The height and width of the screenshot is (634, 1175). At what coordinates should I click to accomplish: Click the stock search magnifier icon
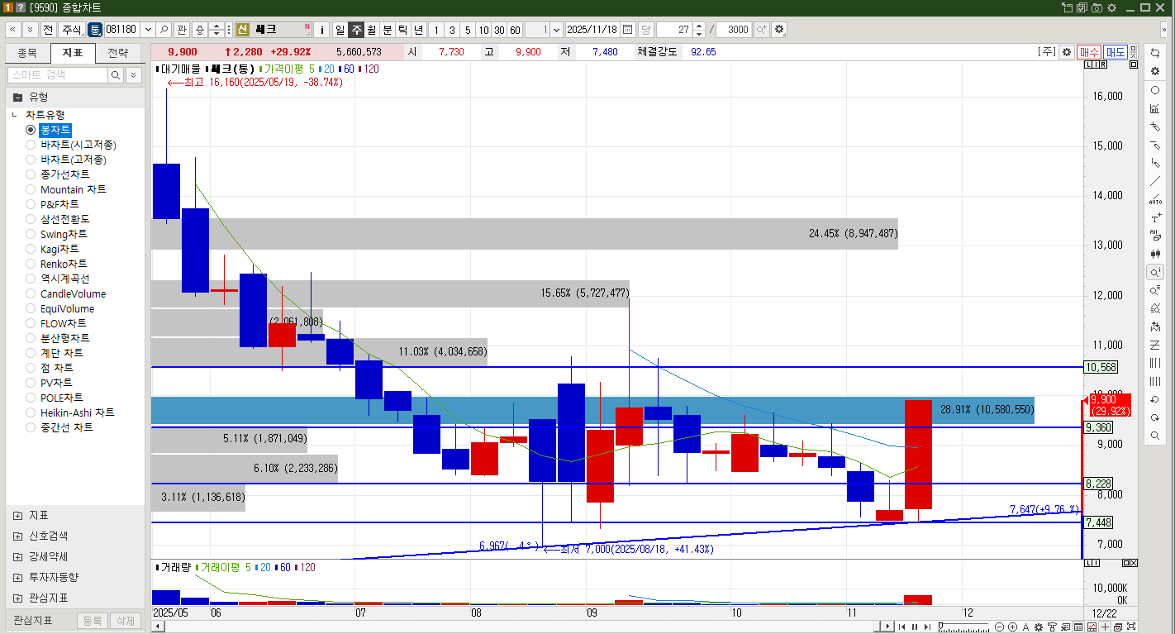[164, 30]
